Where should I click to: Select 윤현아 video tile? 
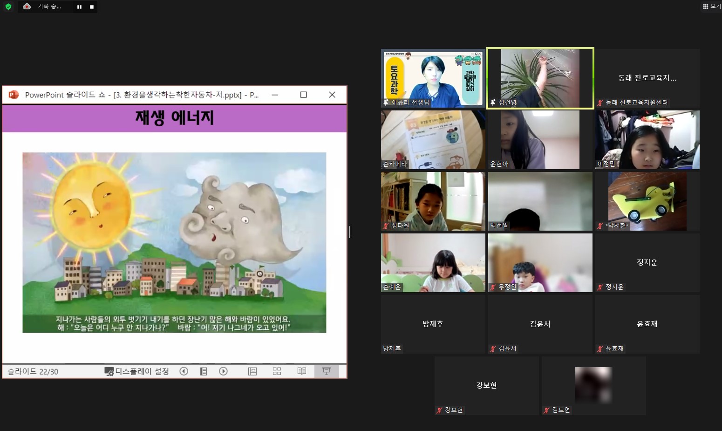pyautogui.click(x=540, y=140)
